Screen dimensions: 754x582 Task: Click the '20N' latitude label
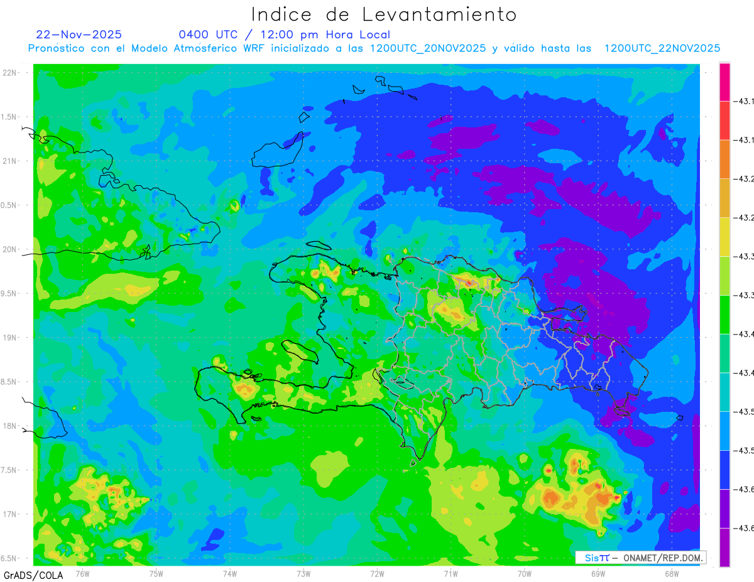tap(9, 249)
